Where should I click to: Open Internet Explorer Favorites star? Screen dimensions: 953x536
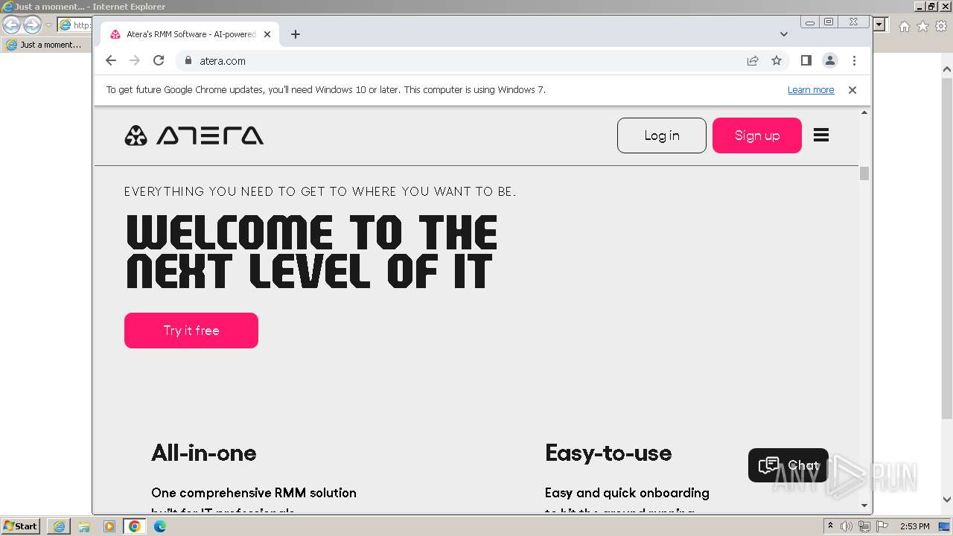pyautogui.click(x=922, y=26)
